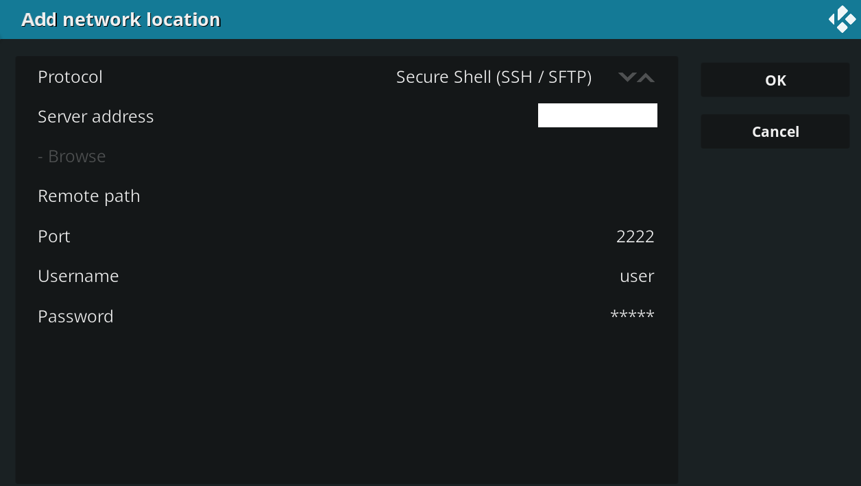Click the Username row label
Viewport: 861px width, 486px height.
pos(78,276)
